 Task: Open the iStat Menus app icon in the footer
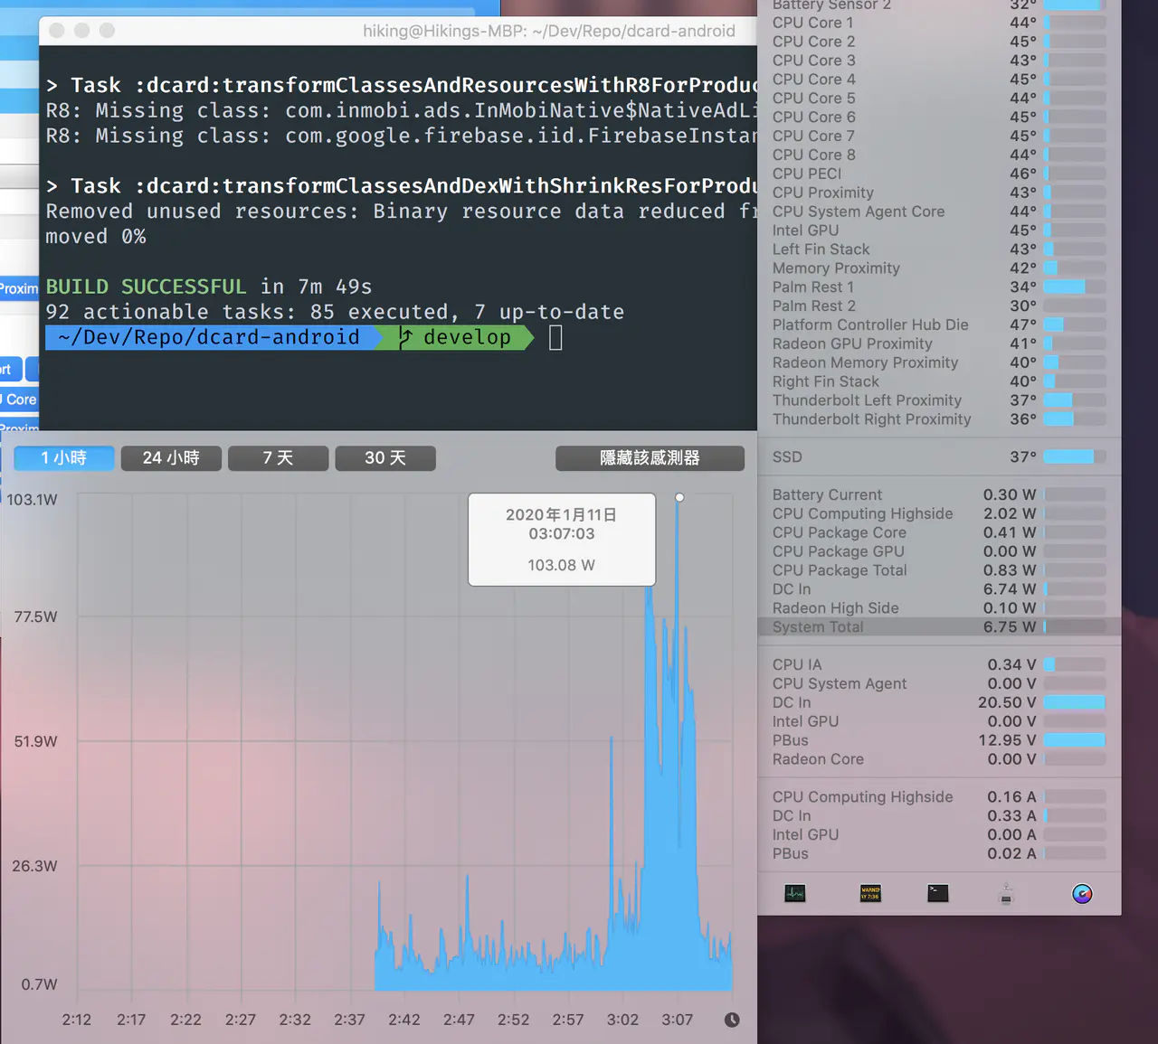pyautogui.click(x=1082, y=894)
